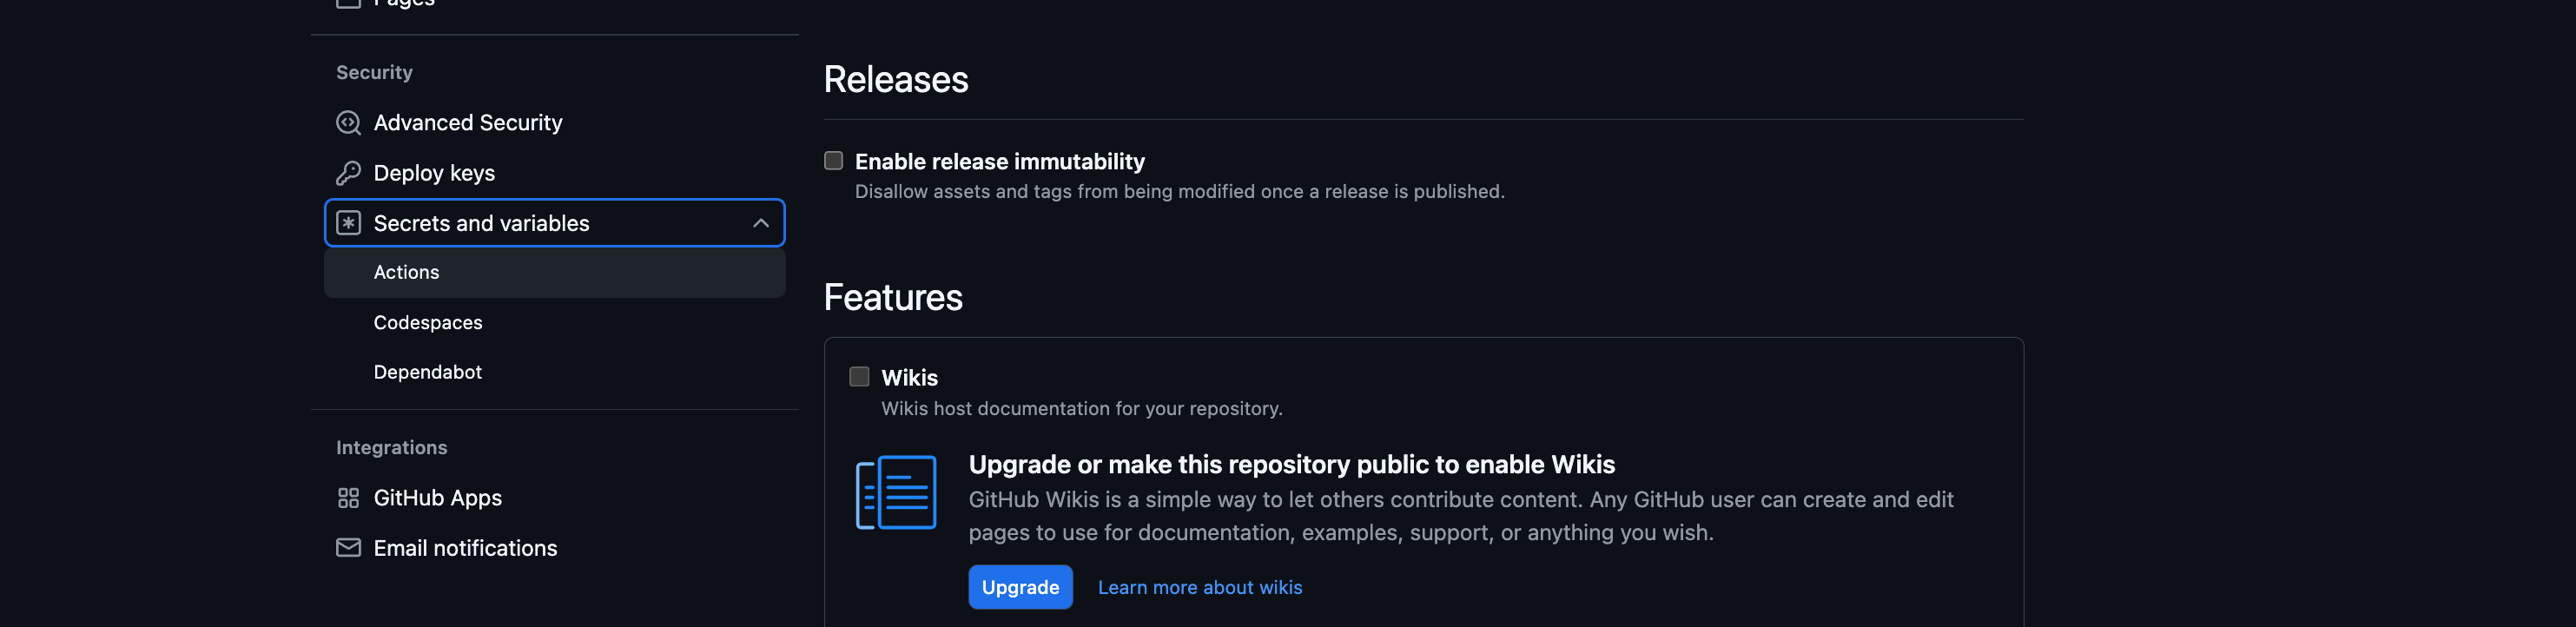Screen dimensions: 2576x627
Task: Open Dependabot secrets submenu item
Action: (427, 372)
